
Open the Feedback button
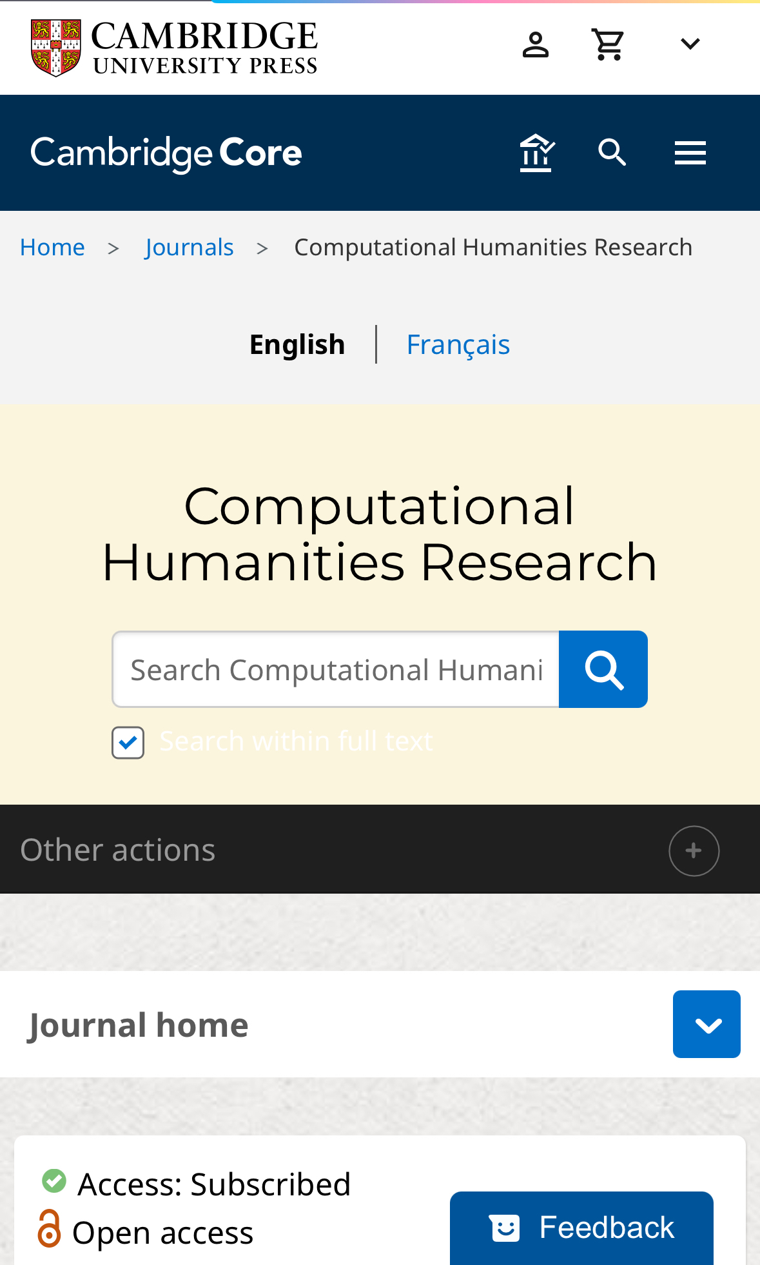[581, 1228]
